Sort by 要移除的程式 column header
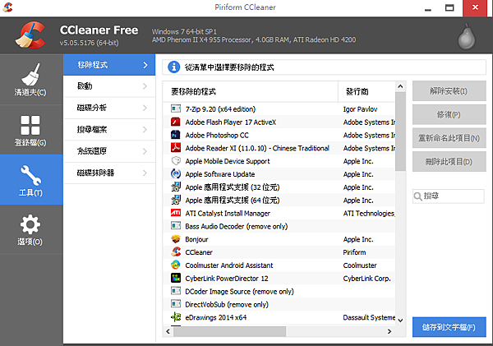This screenshot has height=346, width=493. pyautogui.click(x=251, y=91)
